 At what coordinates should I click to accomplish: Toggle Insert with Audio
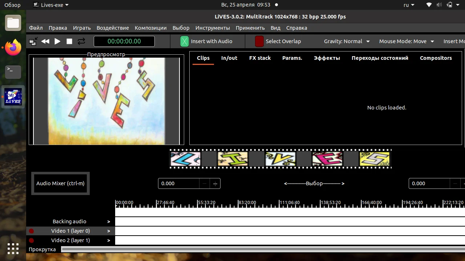pyautogui.click(x=206, y=41)
